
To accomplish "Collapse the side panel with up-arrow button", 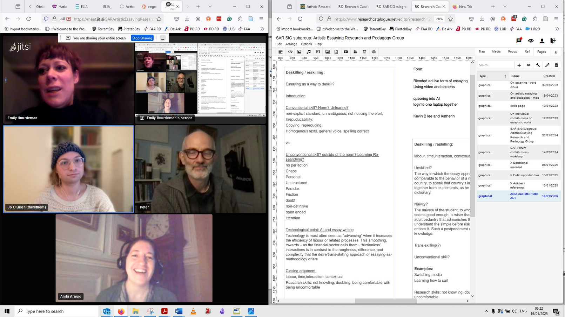I will pos(556,52).
